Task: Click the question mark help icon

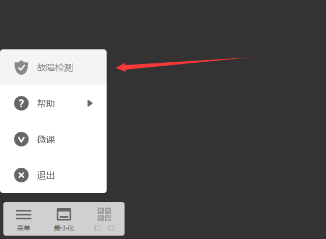Action: pos(21,103)
